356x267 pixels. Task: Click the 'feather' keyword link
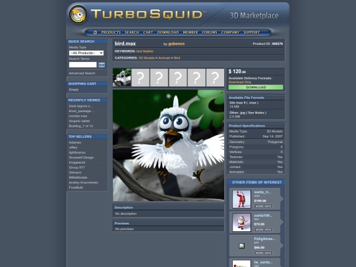tap(148, 51)
